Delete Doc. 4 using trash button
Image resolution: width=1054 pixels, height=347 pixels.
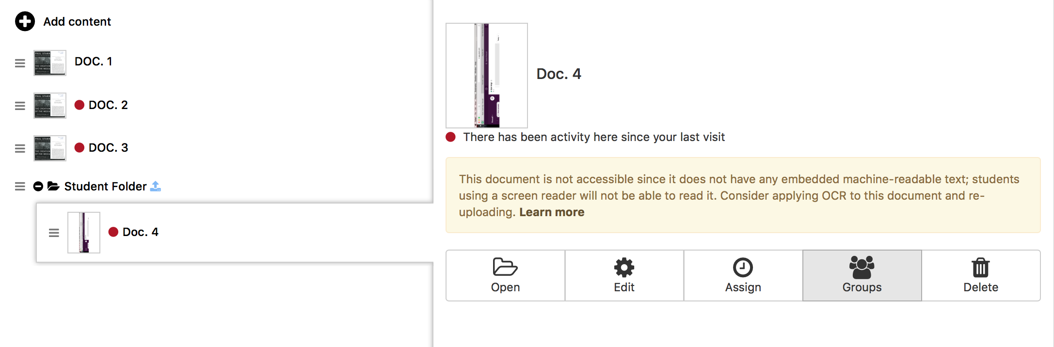[x=980, y=275]
